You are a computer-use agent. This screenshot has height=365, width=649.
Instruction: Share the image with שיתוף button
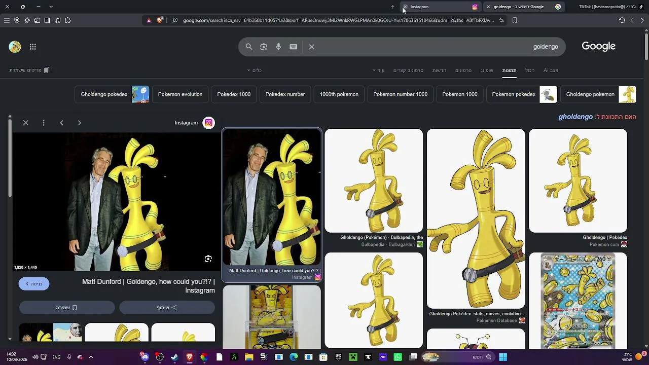[167, 308]
